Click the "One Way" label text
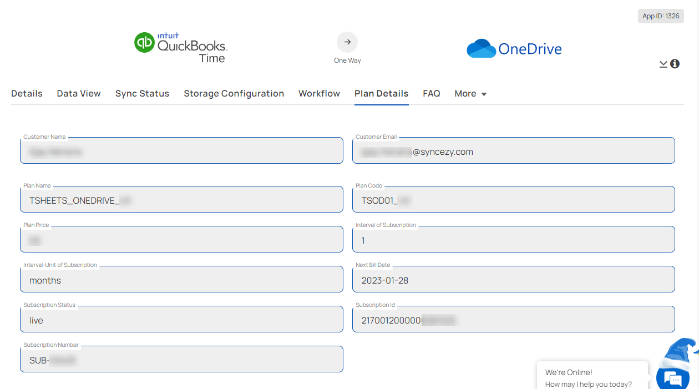Screen dimensions: 699x389 click(x=347, y=60)
